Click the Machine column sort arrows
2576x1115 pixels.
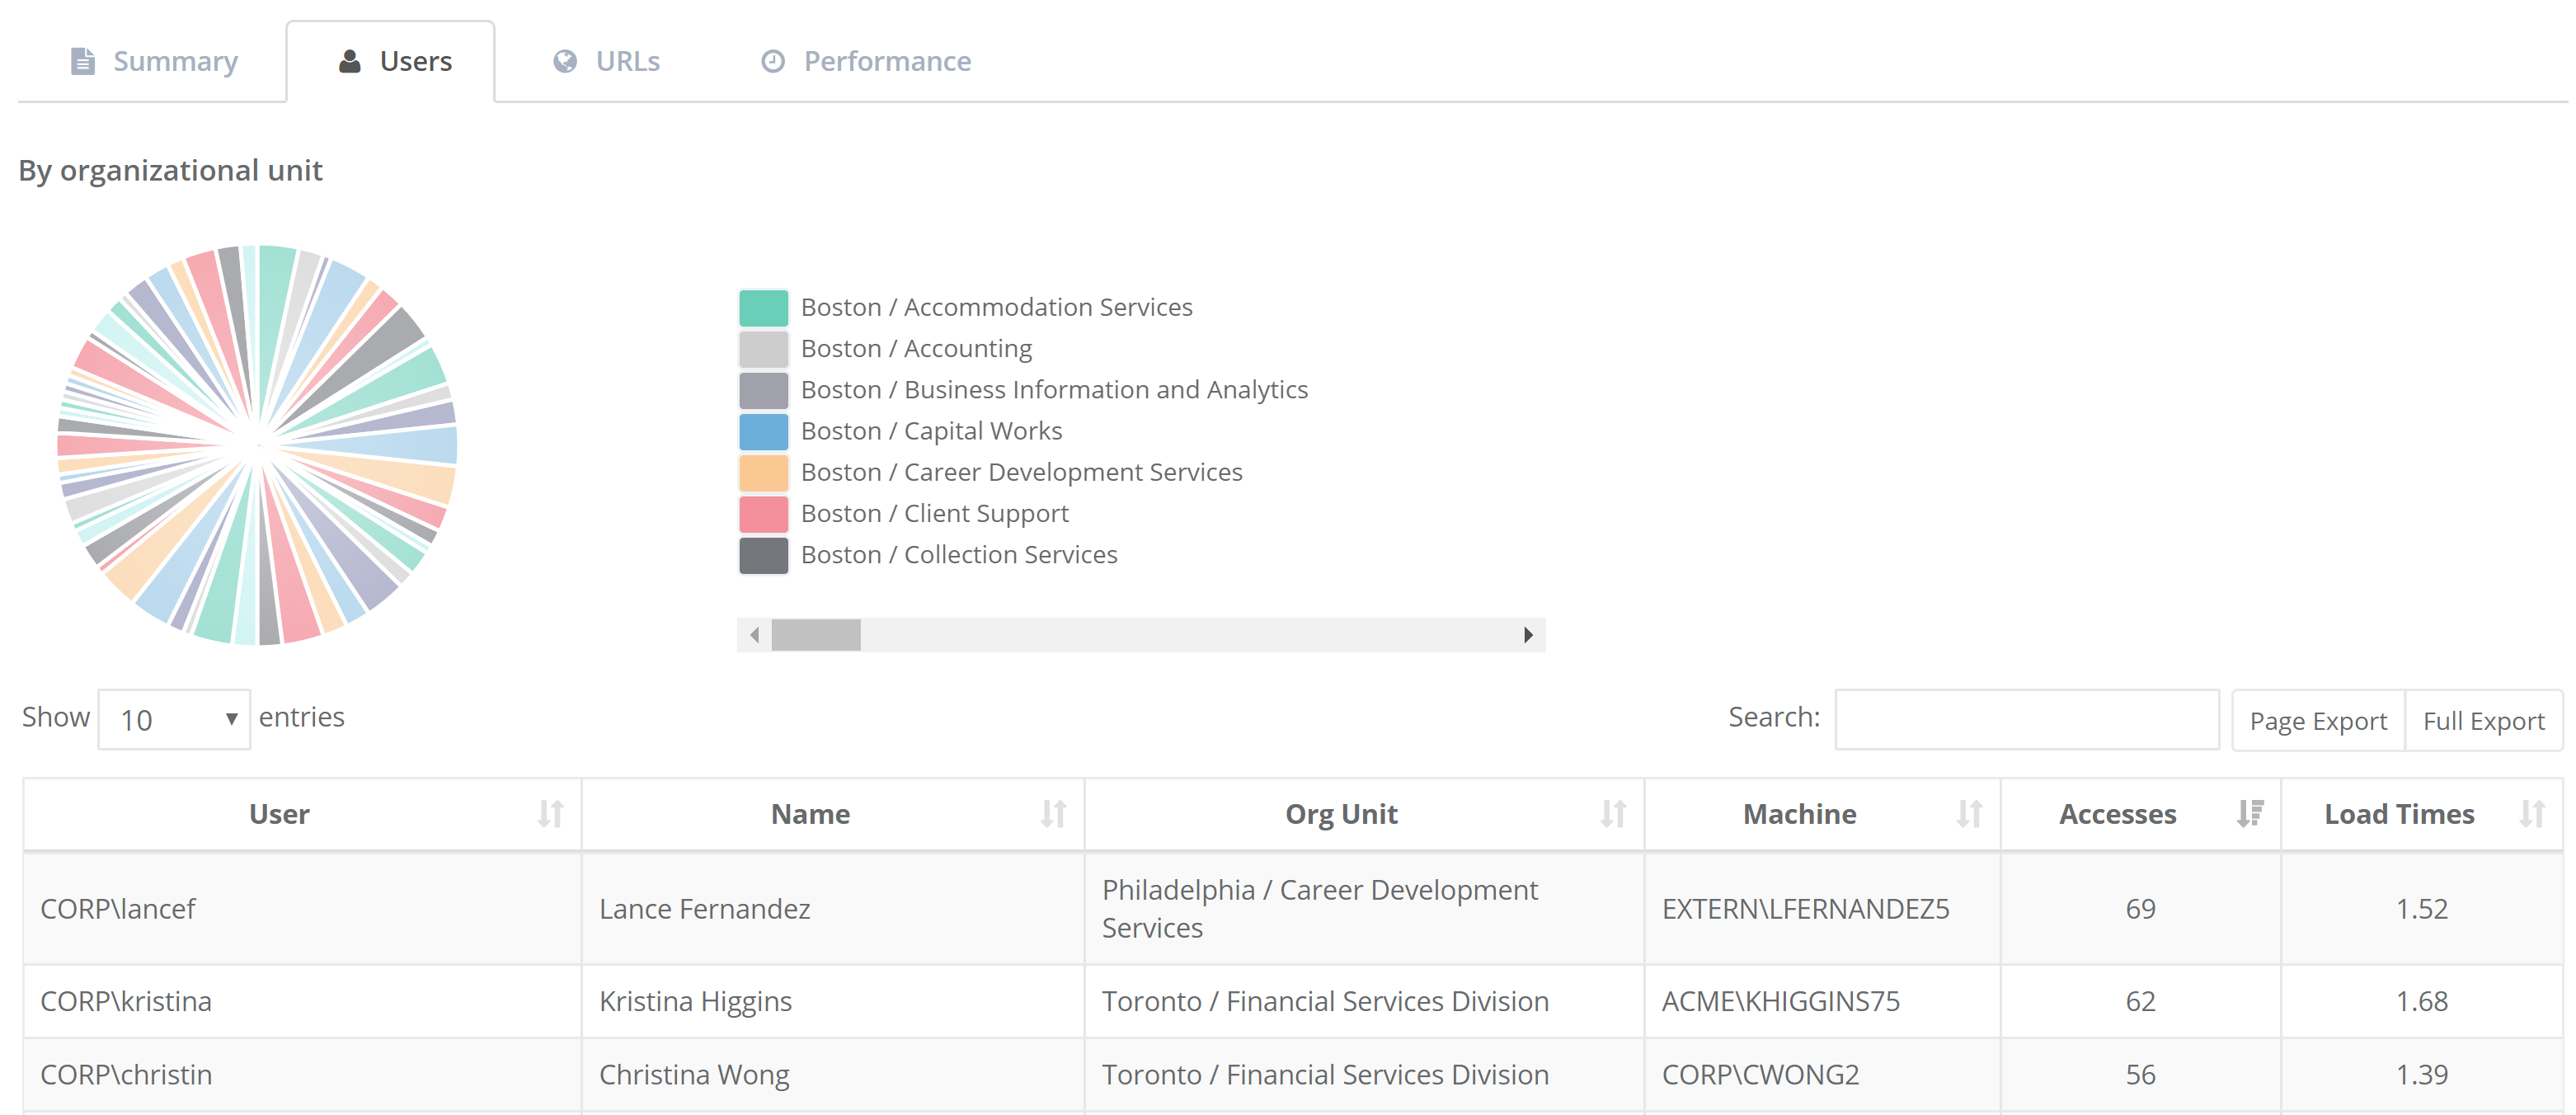coord(1969,814)
